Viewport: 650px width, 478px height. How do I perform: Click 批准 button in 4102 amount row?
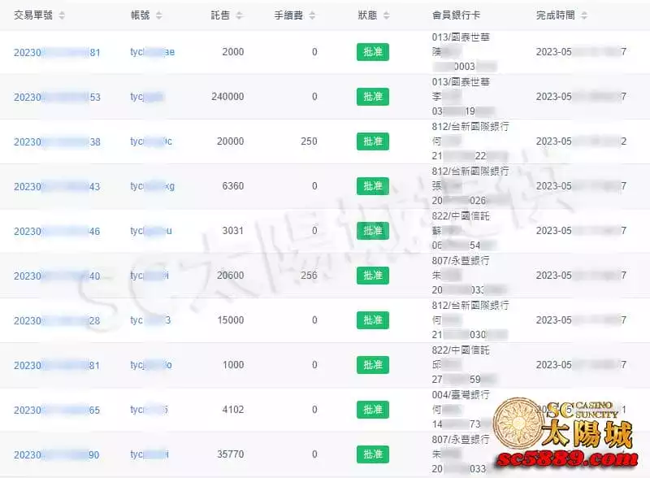tap(373, 410)
